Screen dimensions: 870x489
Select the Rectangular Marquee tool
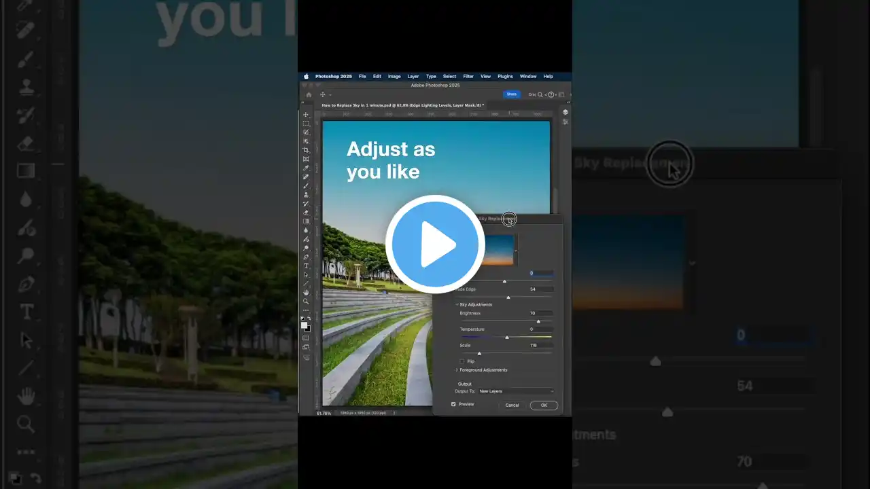tap(306, 123)
